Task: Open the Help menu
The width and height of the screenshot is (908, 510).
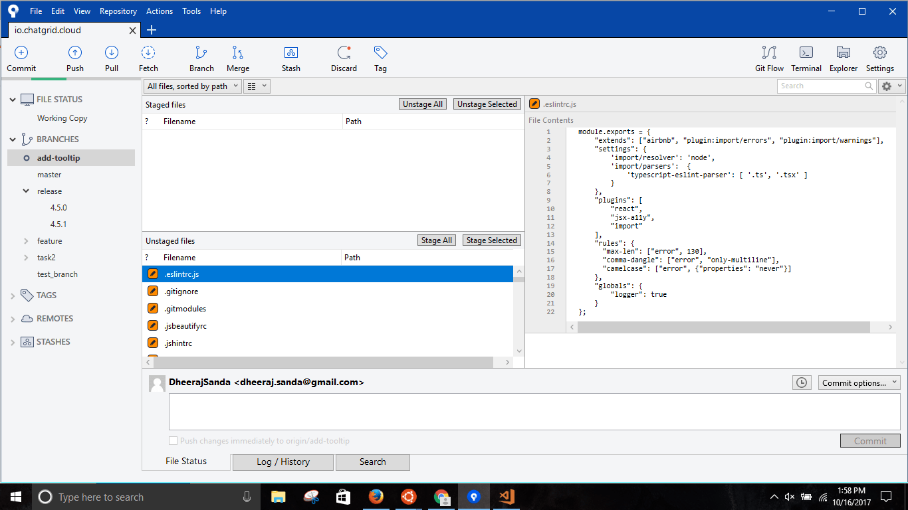Action: tap(218, 11)
